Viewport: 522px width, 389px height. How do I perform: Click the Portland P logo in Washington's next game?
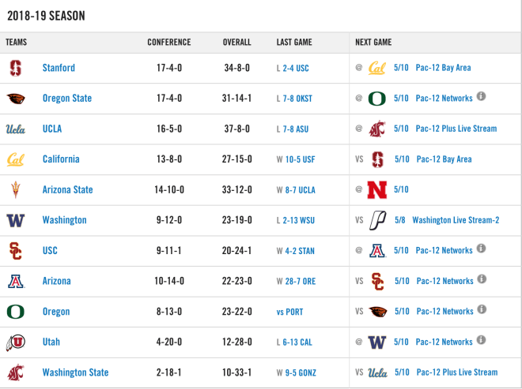[x=377, y=220]
